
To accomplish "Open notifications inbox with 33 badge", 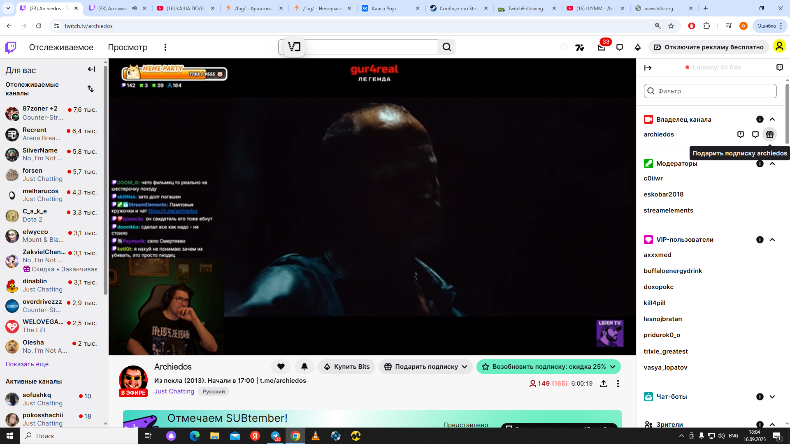I will [x=602, y=47].
